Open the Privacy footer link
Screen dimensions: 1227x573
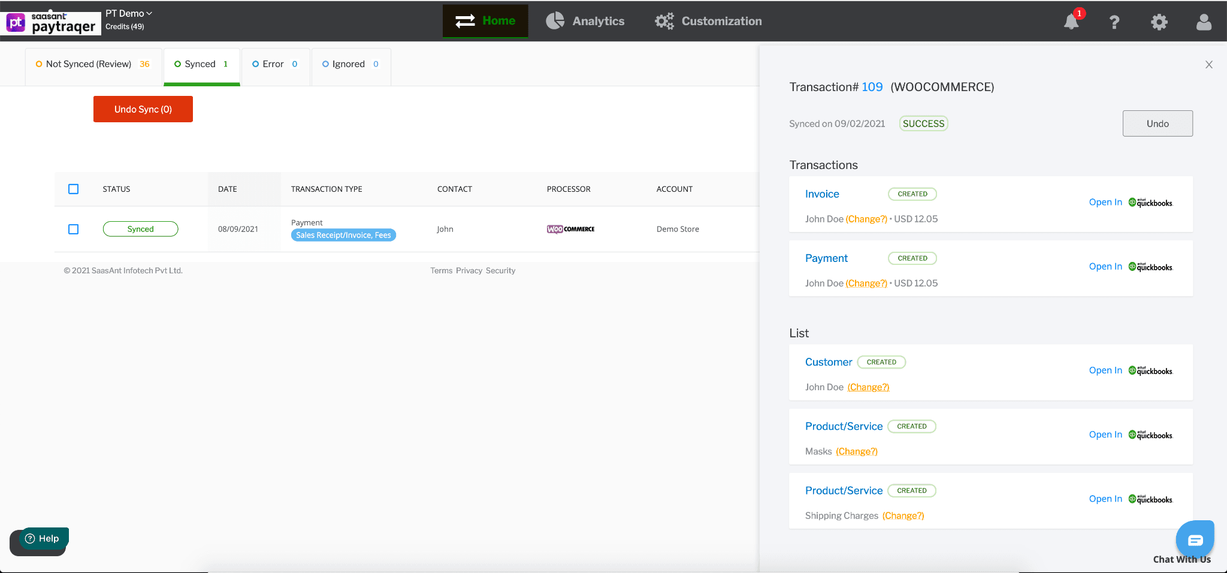pyautogui.click(x=469, y=271)
